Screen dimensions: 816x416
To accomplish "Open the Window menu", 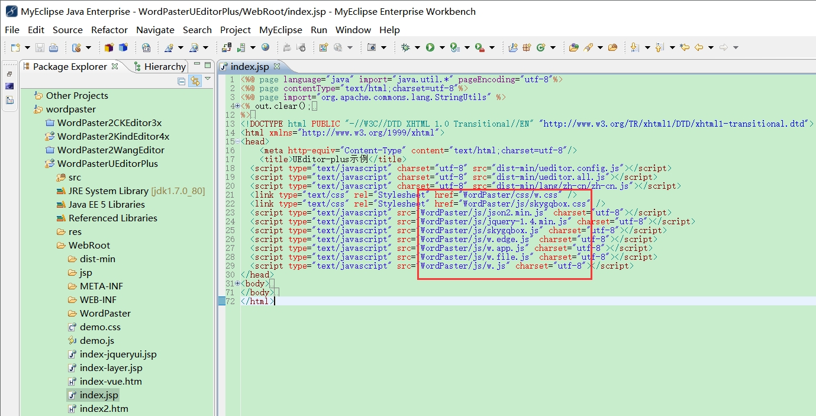I will [x=353, y=30].
